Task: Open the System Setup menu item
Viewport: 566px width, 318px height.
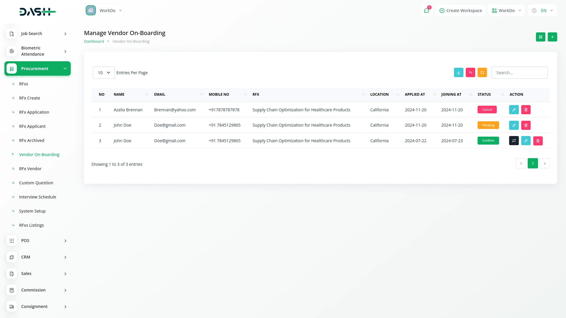Action: [x=32, y=211]
